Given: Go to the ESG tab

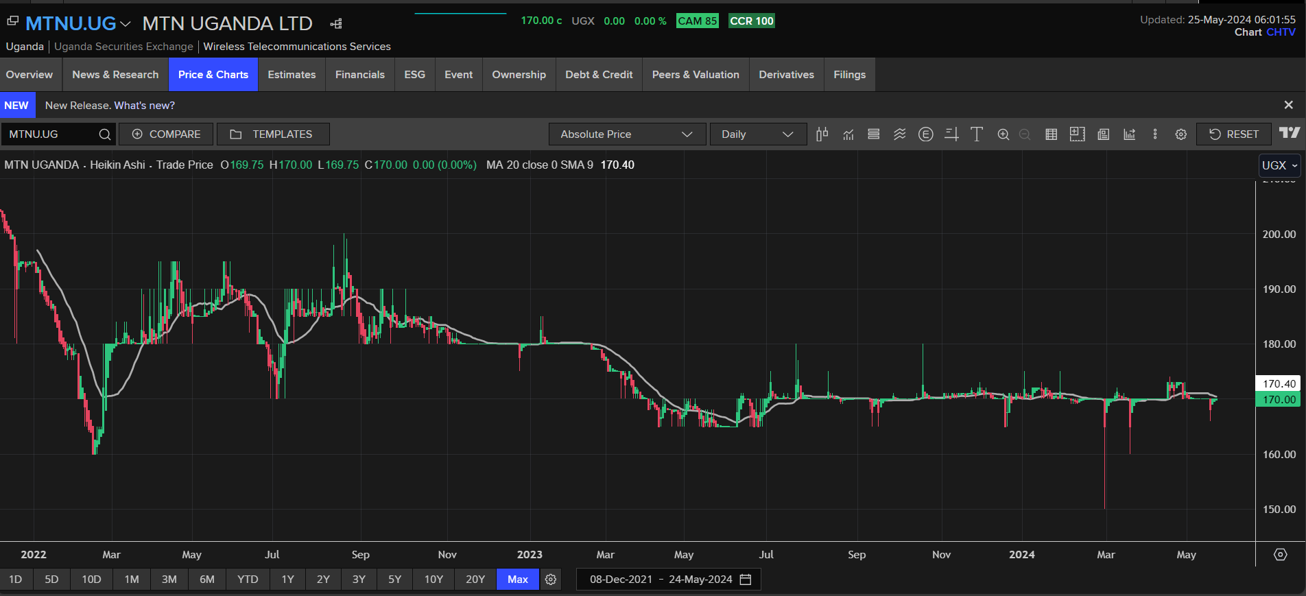Looking at the screenshot, I should pos(415,75).
